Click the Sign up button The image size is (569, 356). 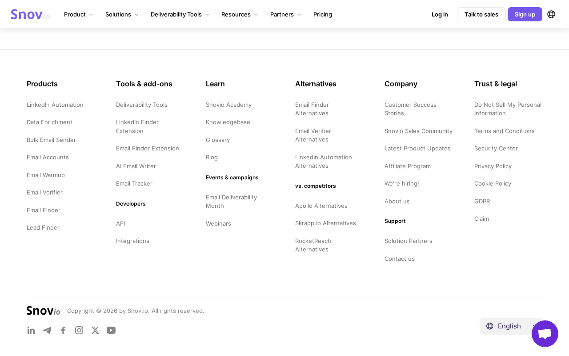(x=525, y=14)
